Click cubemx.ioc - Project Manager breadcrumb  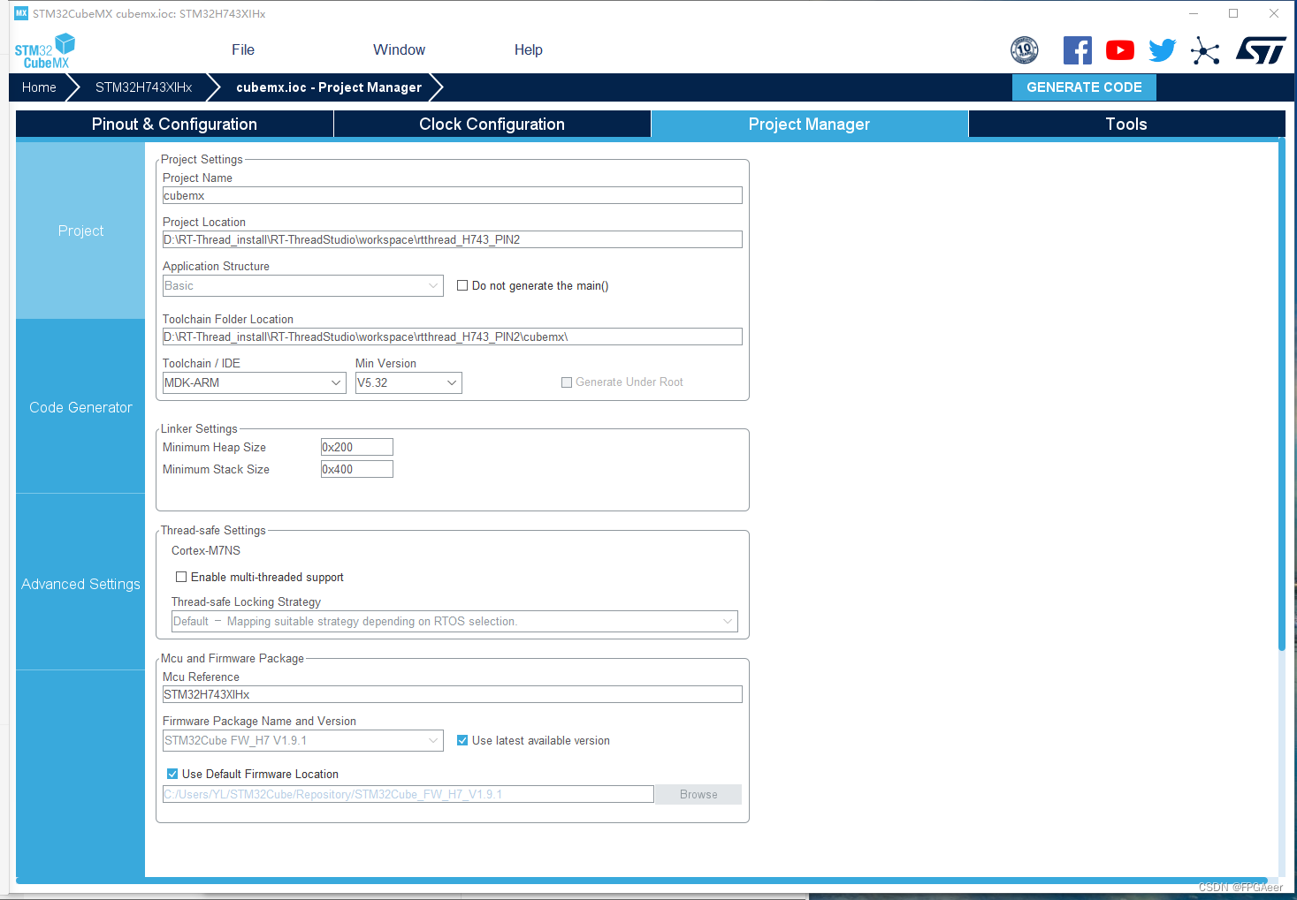329,87
